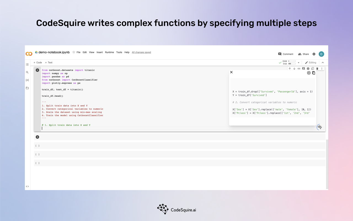The width and height of the screenshot is (353, 221).
Task: Click '# 2. Convert categorical variables to numeric' in popup
Action: click(265, 102)
